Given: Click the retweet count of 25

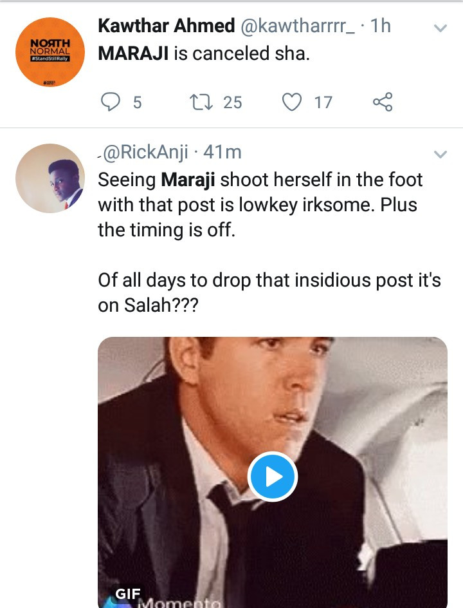Looking at the screenshot, I should tap(232, 102).
